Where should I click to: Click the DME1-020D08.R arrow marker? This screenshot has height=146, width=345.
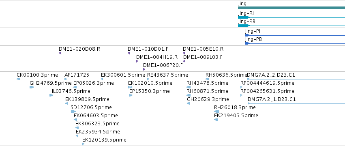point(60,53)
